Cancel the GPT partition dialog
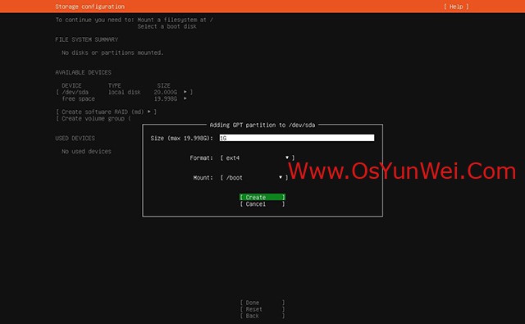 (x=262, y=204)
